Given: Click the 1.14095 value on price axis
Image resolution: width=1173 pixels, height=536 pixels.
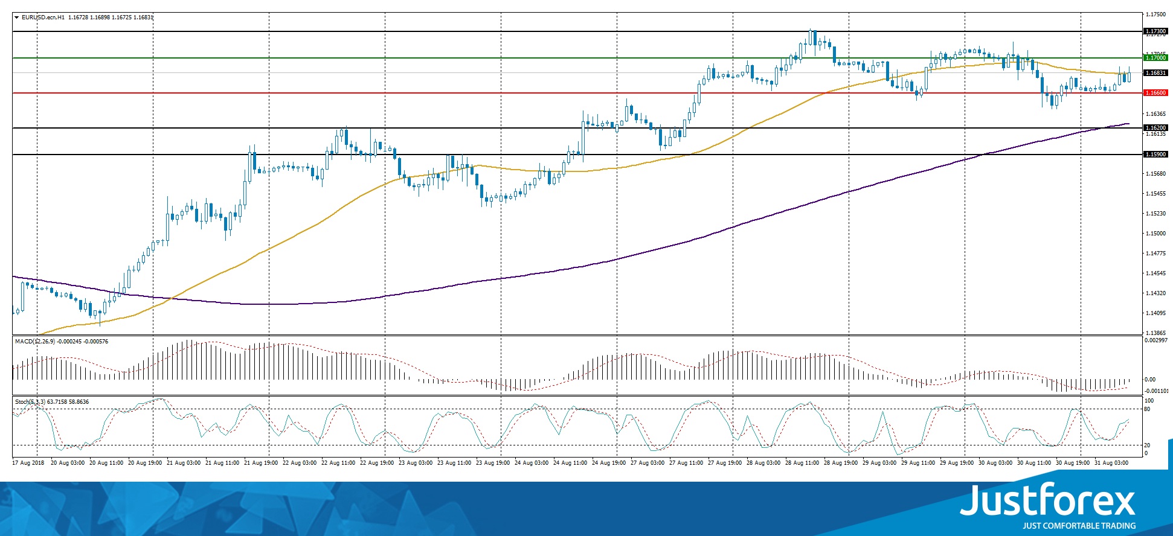Looking at the screenshot, I should click(x=1156, y=313).
